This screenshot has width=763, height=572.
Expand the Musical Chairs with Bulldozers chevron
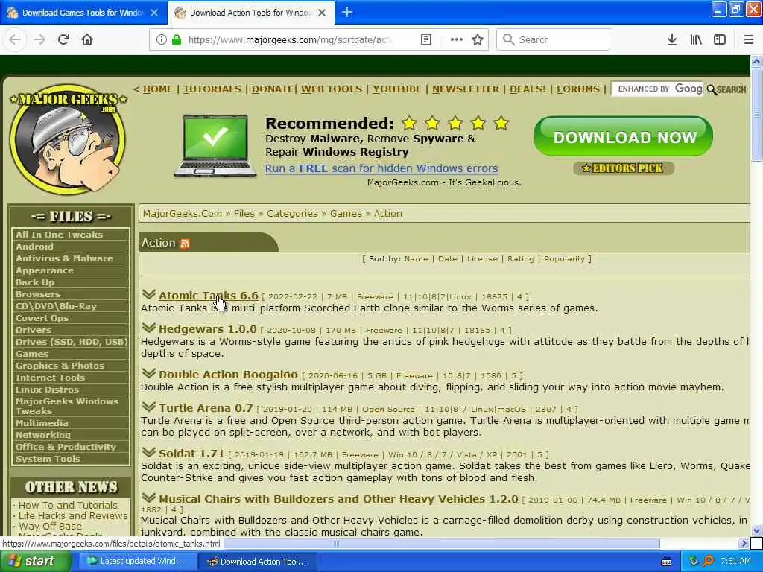[x=149, y=498]
